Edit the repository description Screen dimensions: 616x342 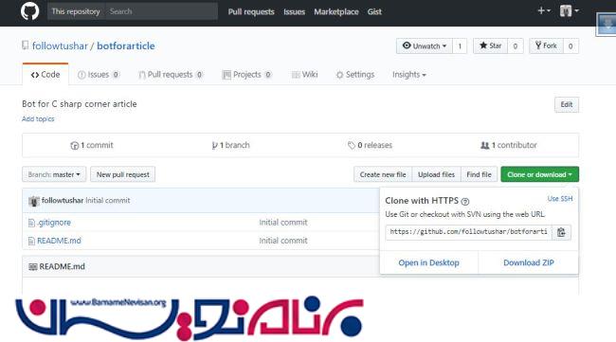pos(567,104)
